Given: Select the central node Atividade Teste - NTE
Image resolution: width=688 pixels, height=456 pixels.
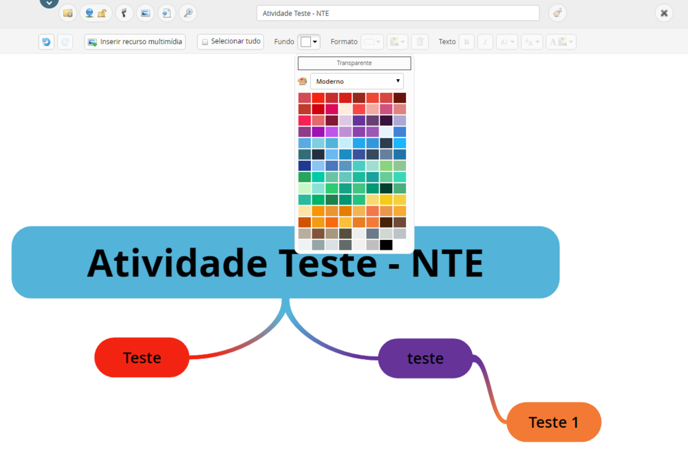Looking at the screenshot, I should tap(286, 262).
